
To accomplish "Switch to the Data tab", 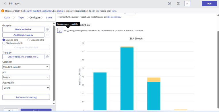I will pos(7,17).
